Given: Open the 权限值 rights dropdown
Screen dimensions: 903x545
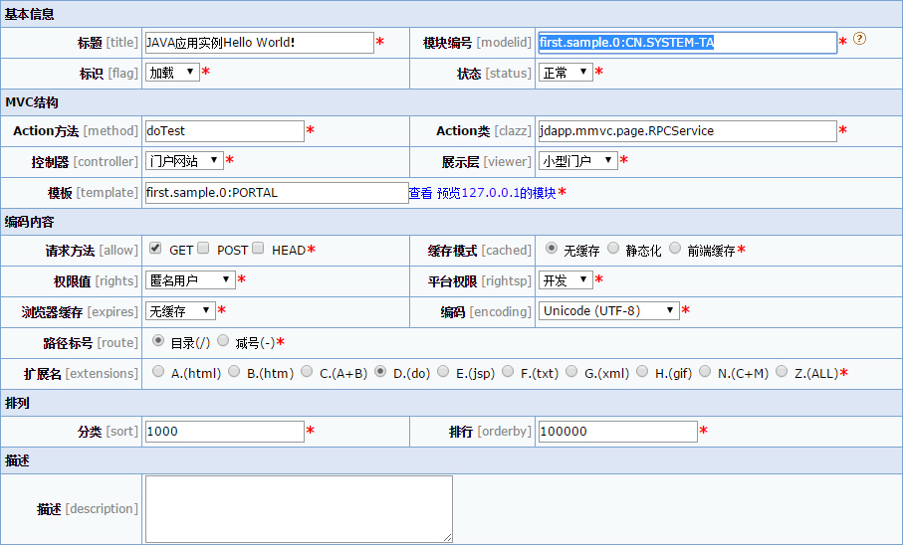Looking at the screenshot, I should point(190,279).
